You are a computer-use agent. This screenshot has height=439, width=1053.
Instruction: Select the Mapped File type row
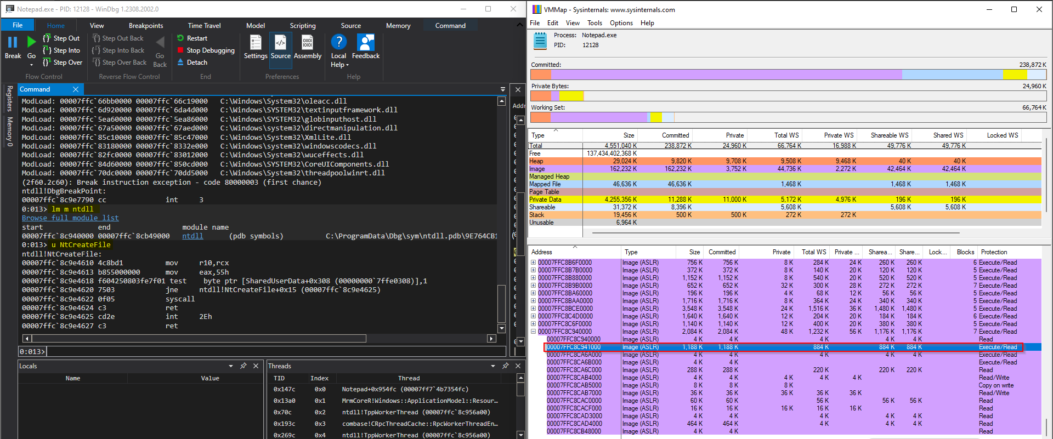pyautogui.click(x=785, y=184)
